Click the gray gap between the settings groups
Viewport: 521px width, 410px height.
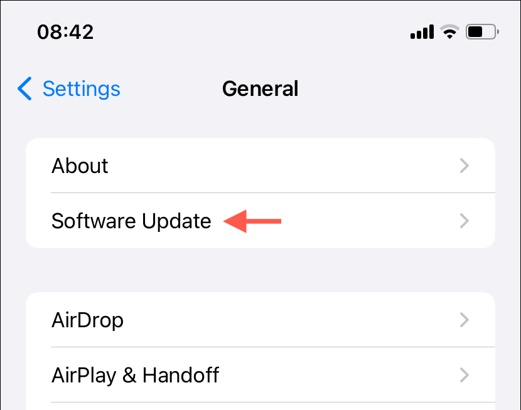click(260, 270)
